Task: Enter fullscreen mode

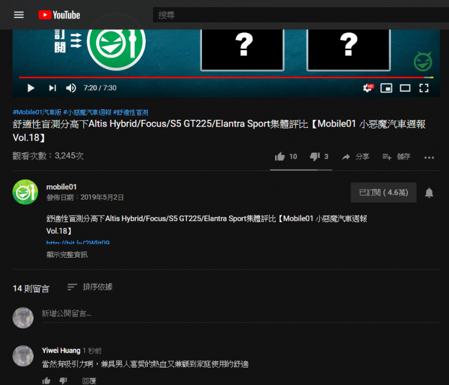Action: click(424, 88)
